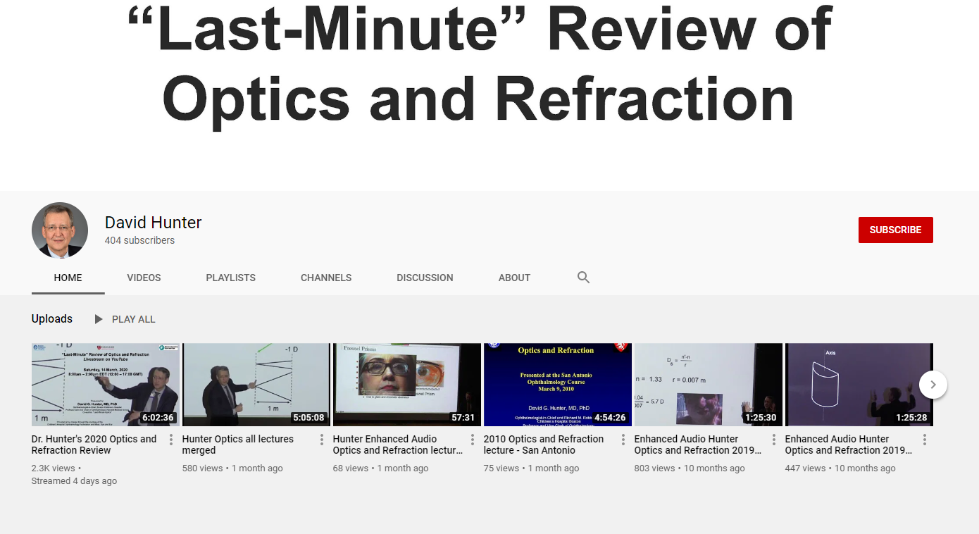
Task: Open three-dot menu for 447 views video
Action: pyautogui.click(x=925, y=440)
